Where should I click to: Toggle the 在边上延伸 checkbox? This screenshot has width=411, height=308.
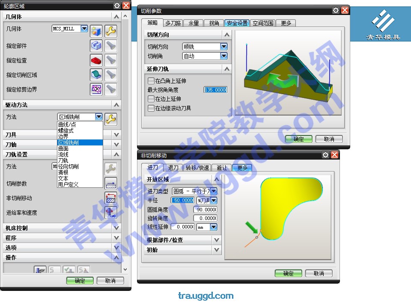pos(151,99)
